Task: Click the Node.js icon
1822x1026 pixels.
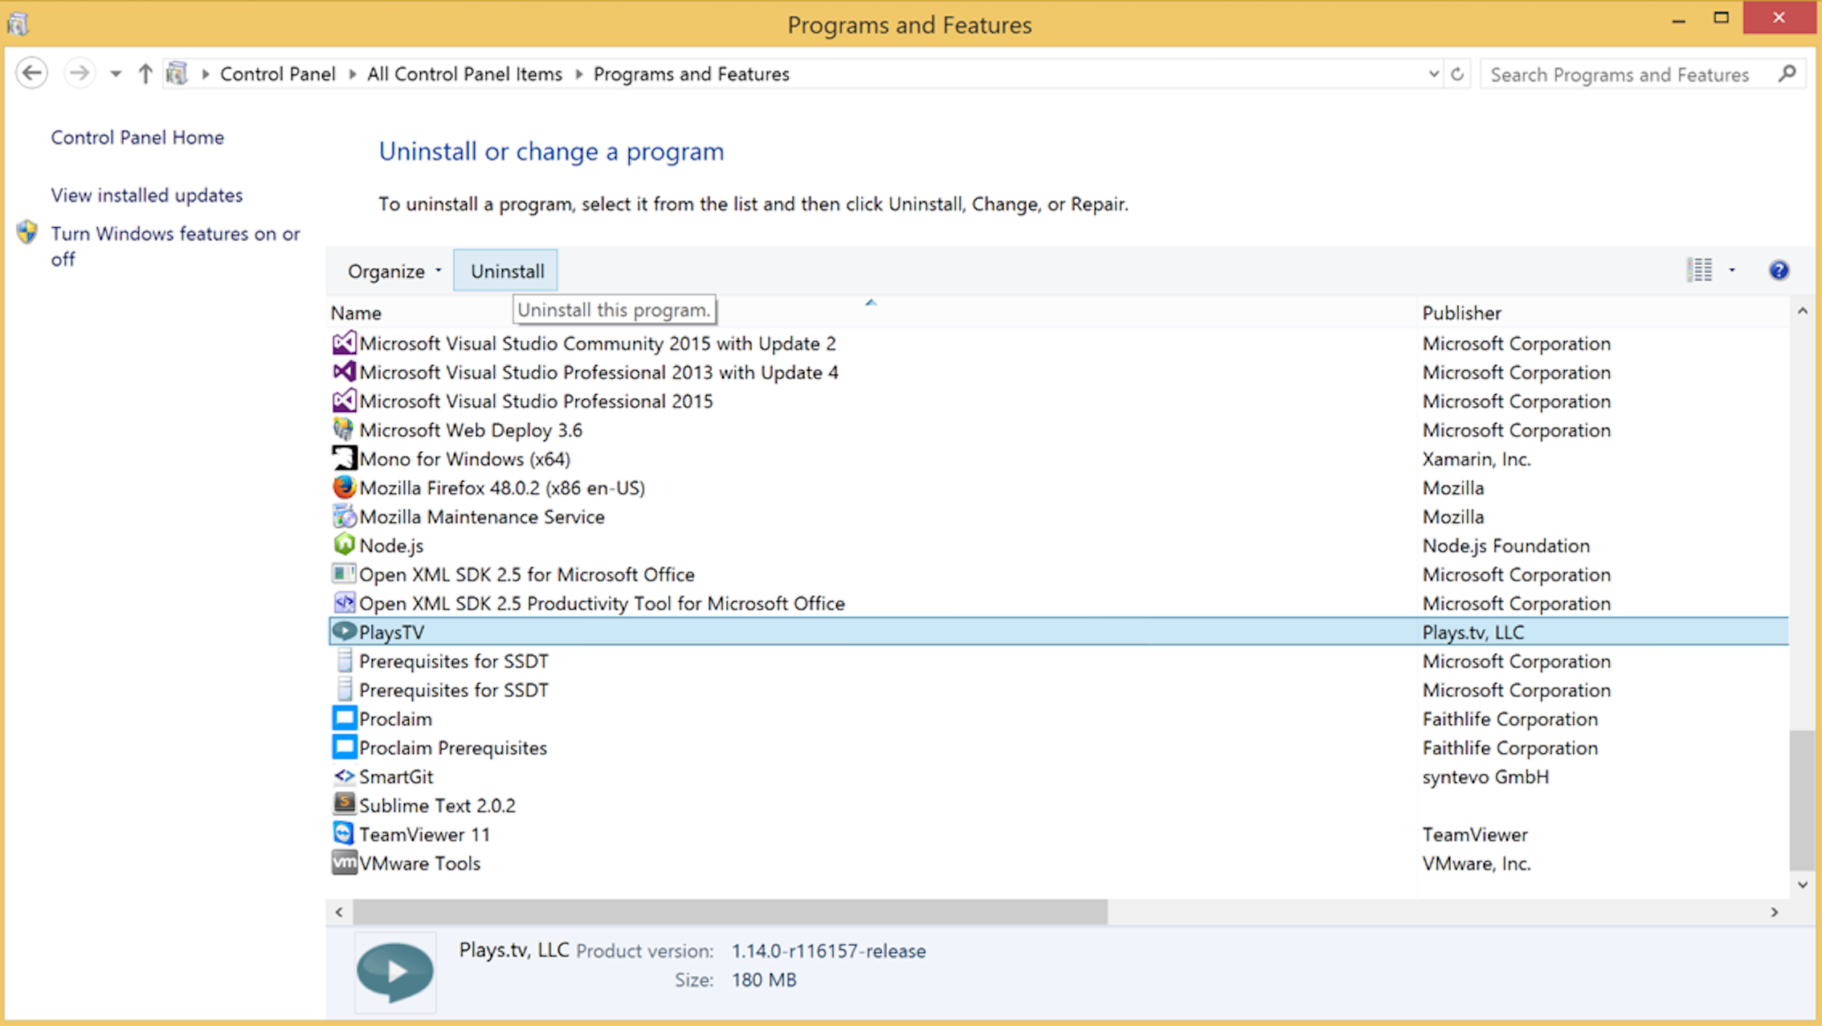Action: [344, 545]
